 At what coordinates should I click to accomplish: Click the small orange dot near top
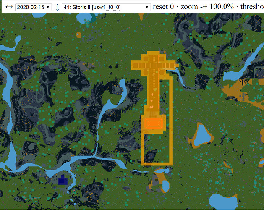pos(78,34)
